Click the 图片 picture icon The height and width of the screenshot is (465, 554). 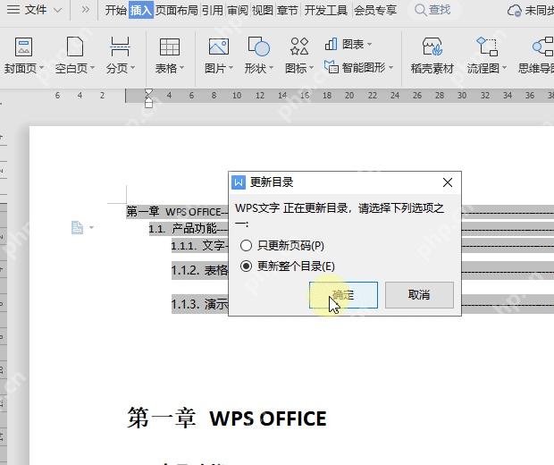(219, 46)
